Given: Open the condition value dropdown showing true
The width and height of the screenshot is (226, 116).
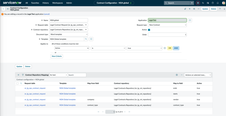Looking at the screenshot, I should [144, 48].
